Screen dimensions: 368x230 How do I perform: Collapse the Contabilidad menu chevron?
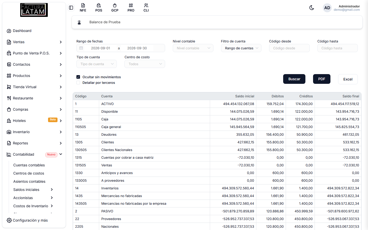(61, 154)
